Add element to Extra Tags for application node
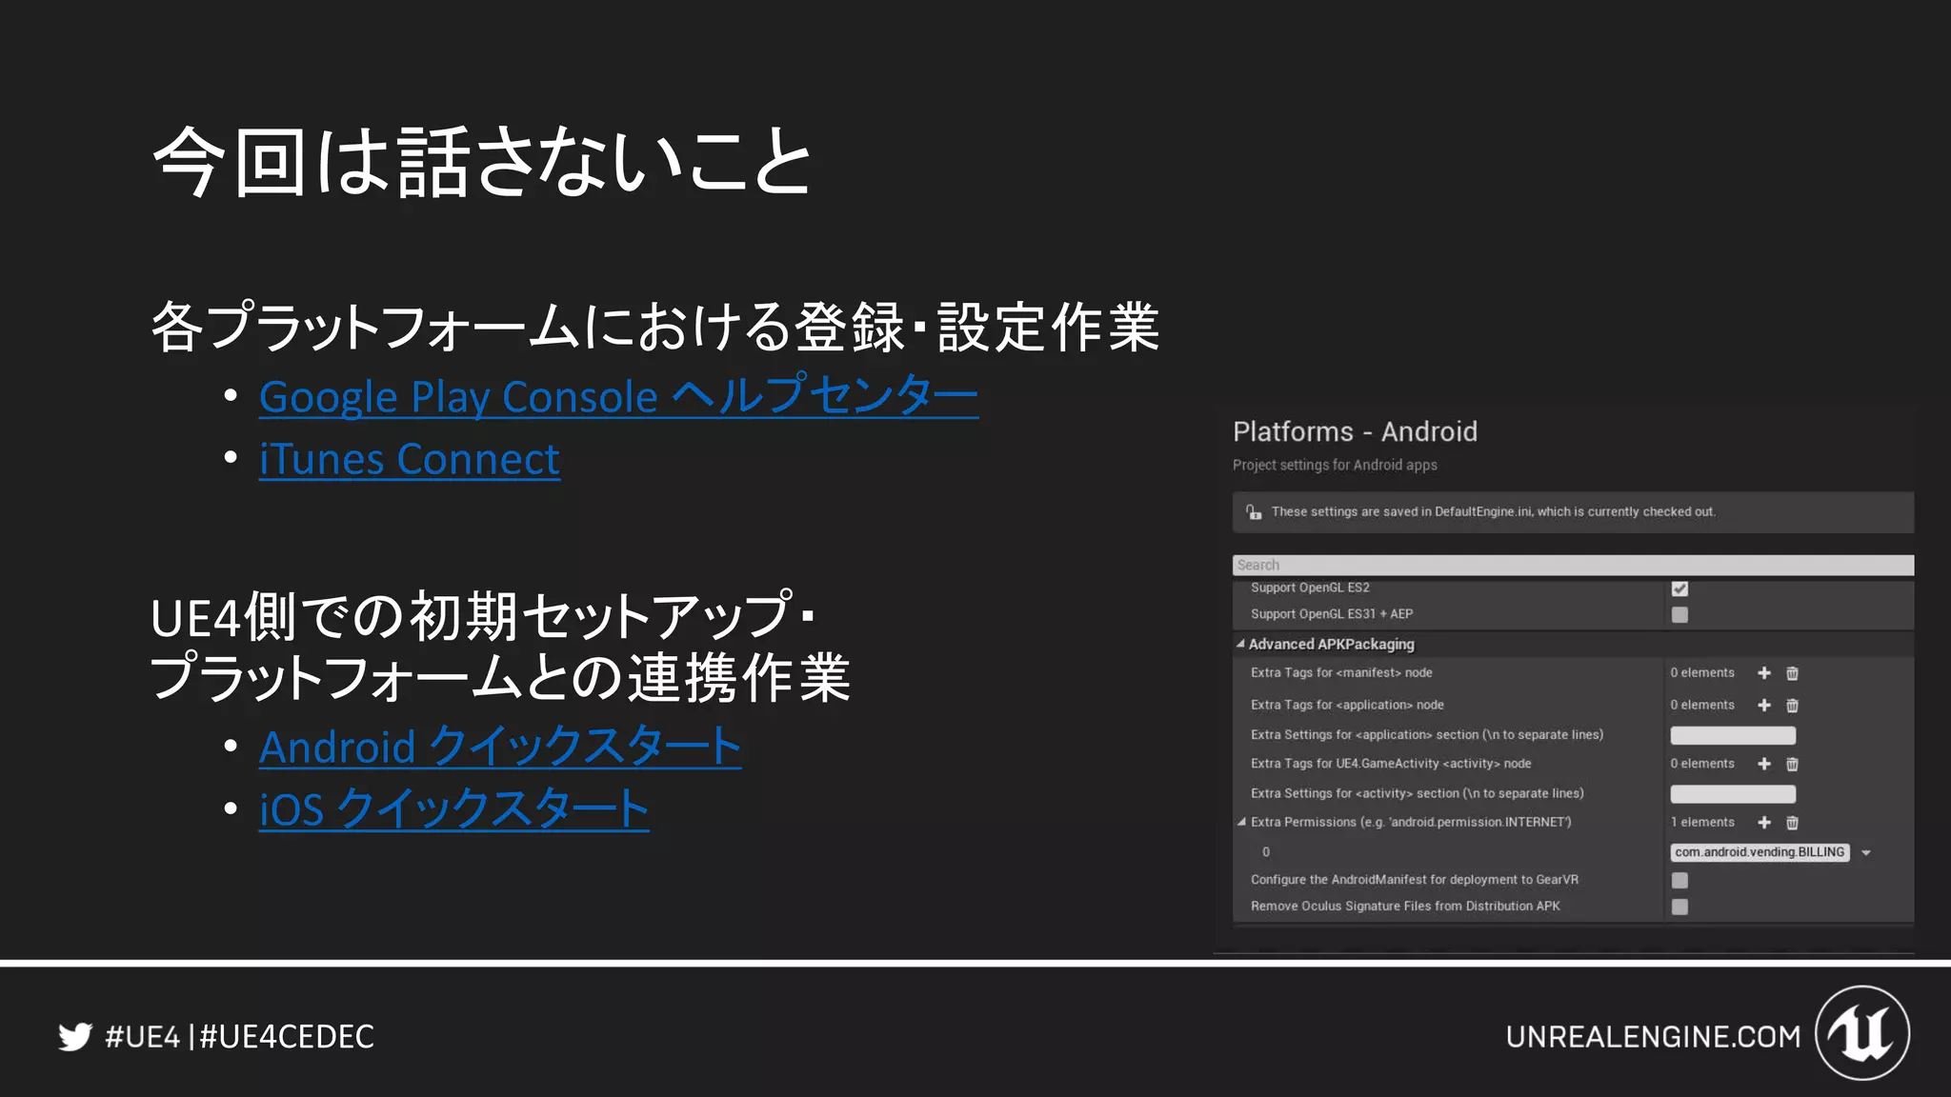 tap(1764, 706)
